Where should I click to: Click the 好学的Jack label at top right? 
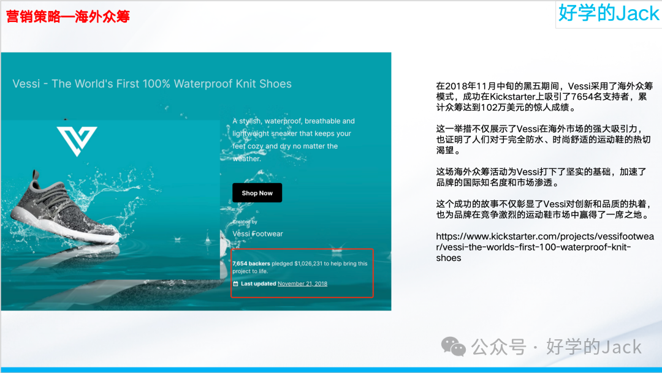609,13
